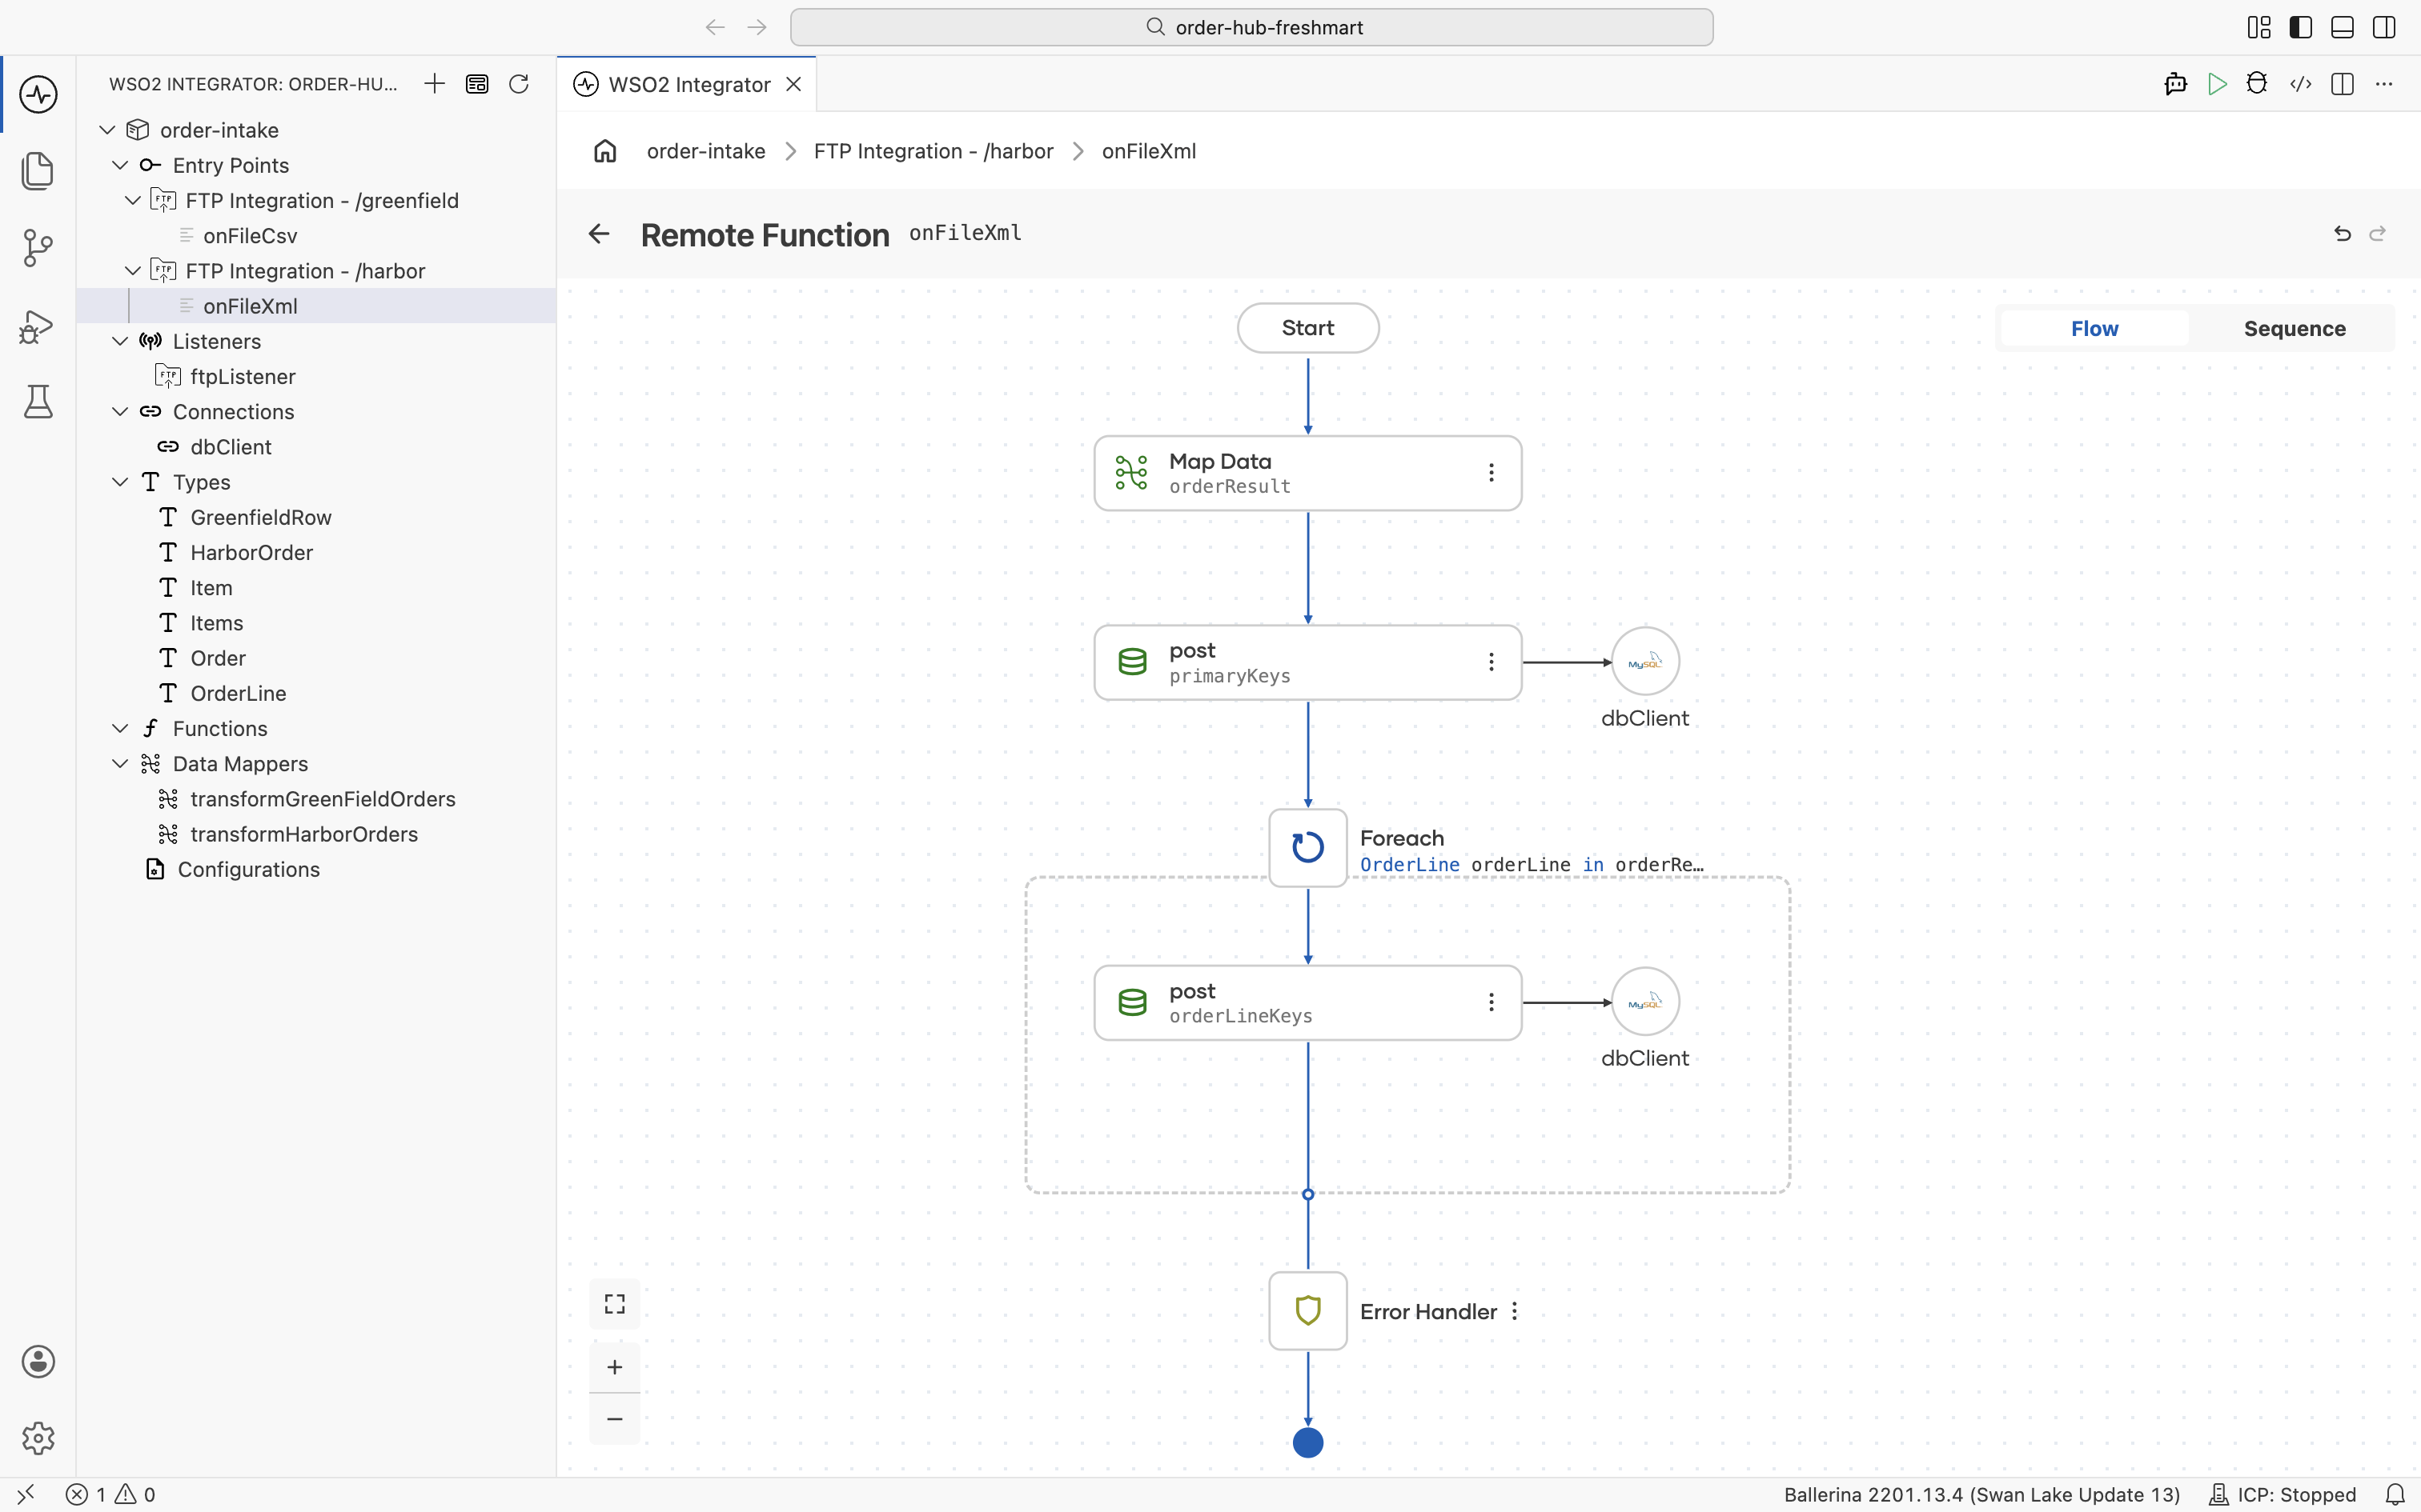Screen dimensions: 2421x1512
Task: Zoom in on the flow diagram
Action: click(614, 1367)
